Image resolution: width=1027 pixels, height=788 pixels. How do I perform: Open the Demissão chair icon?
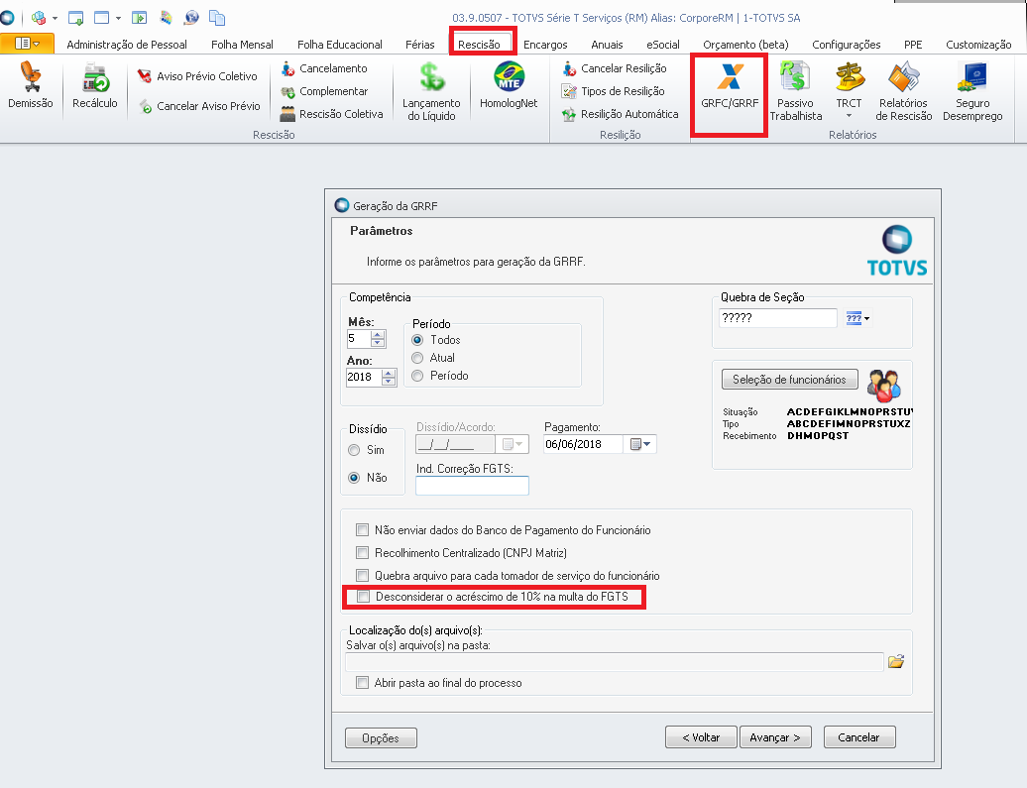pos(30,84)
